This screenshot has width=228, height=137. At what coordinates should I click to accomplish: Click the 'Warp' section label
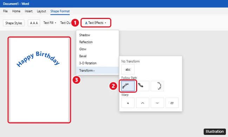click(x=125, y=95)
